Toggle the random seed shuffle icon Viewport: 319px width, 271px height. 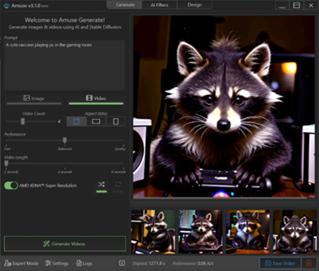(101, 184)
